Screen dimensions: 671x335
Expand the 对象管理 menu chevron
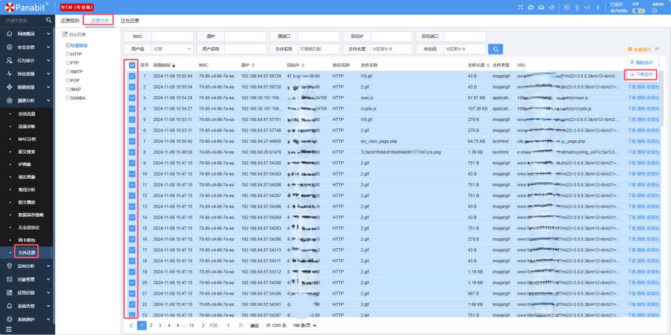48,279
